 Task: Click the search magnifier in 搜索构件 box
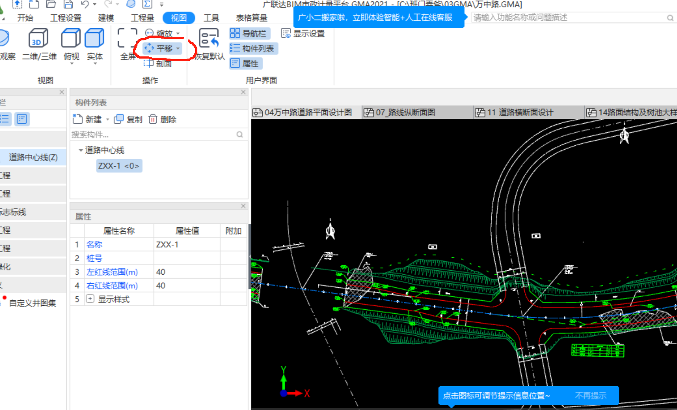click(239, 134)
